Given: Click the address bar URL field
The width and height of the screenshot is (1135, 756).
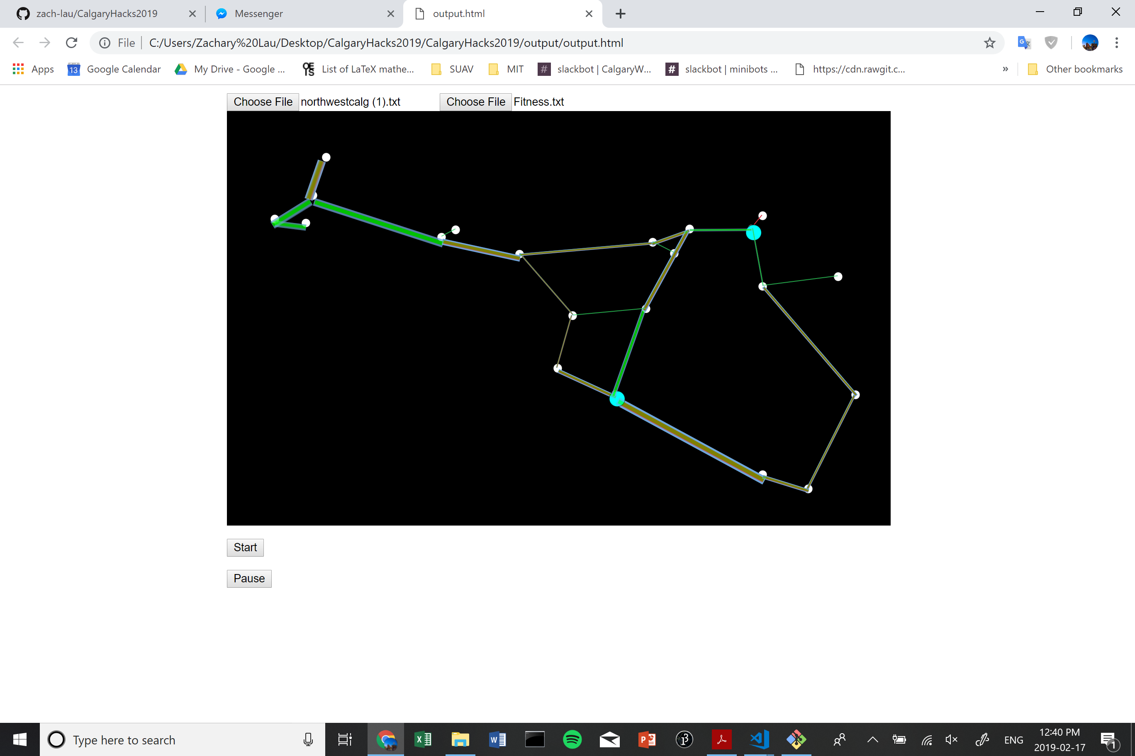Looking at the screenshot, I should click(531, 43).
